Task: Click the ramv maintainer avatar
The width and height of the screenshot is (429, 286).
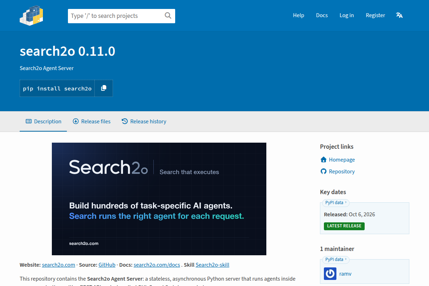Action: coord(330,273)
